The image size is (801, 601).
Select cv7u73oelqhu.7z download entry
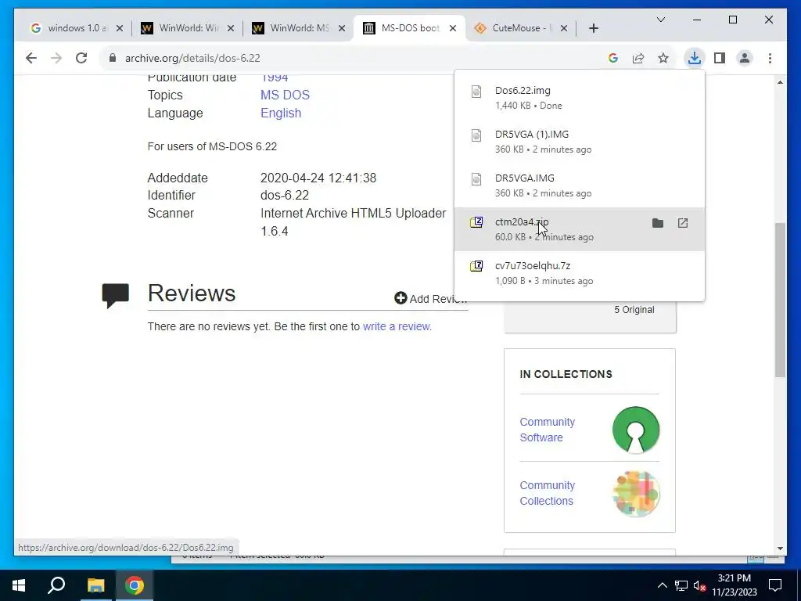(580, 273)
